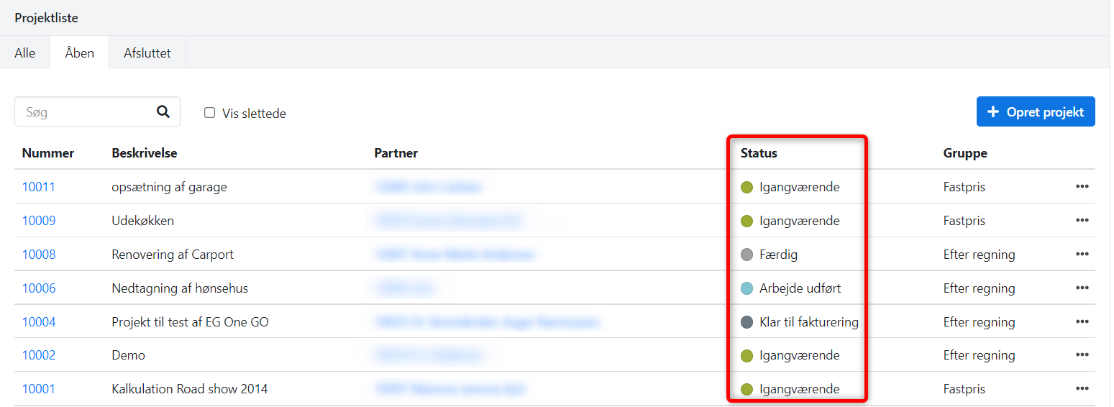The image size is (1114, 407).
Task: Click the Nummer column header
Action: click(x=48, y=153)
